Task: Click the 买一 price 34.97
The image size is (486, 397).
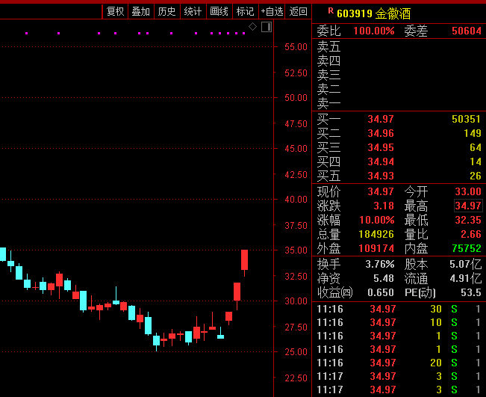Action: pos(381,119)
